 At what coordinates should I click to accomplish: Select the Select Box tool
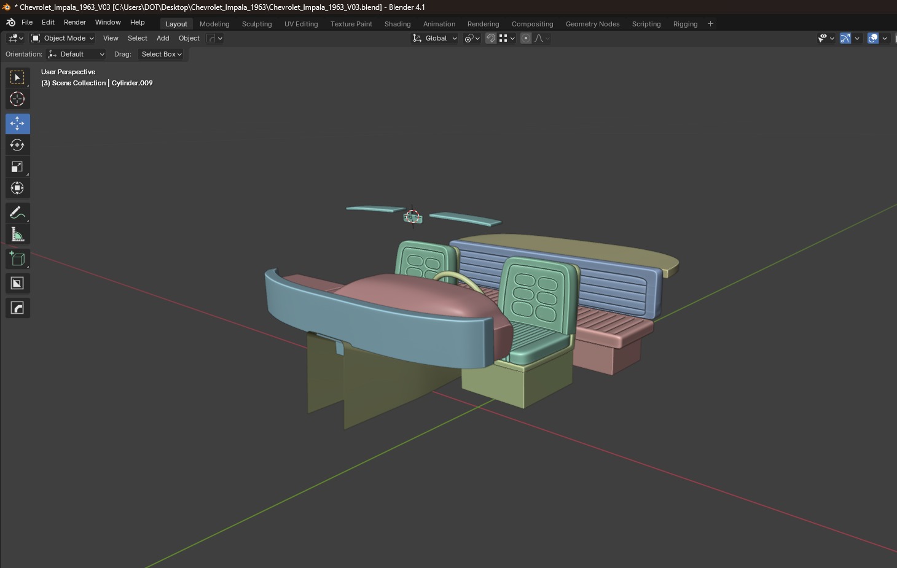(17, 77)
